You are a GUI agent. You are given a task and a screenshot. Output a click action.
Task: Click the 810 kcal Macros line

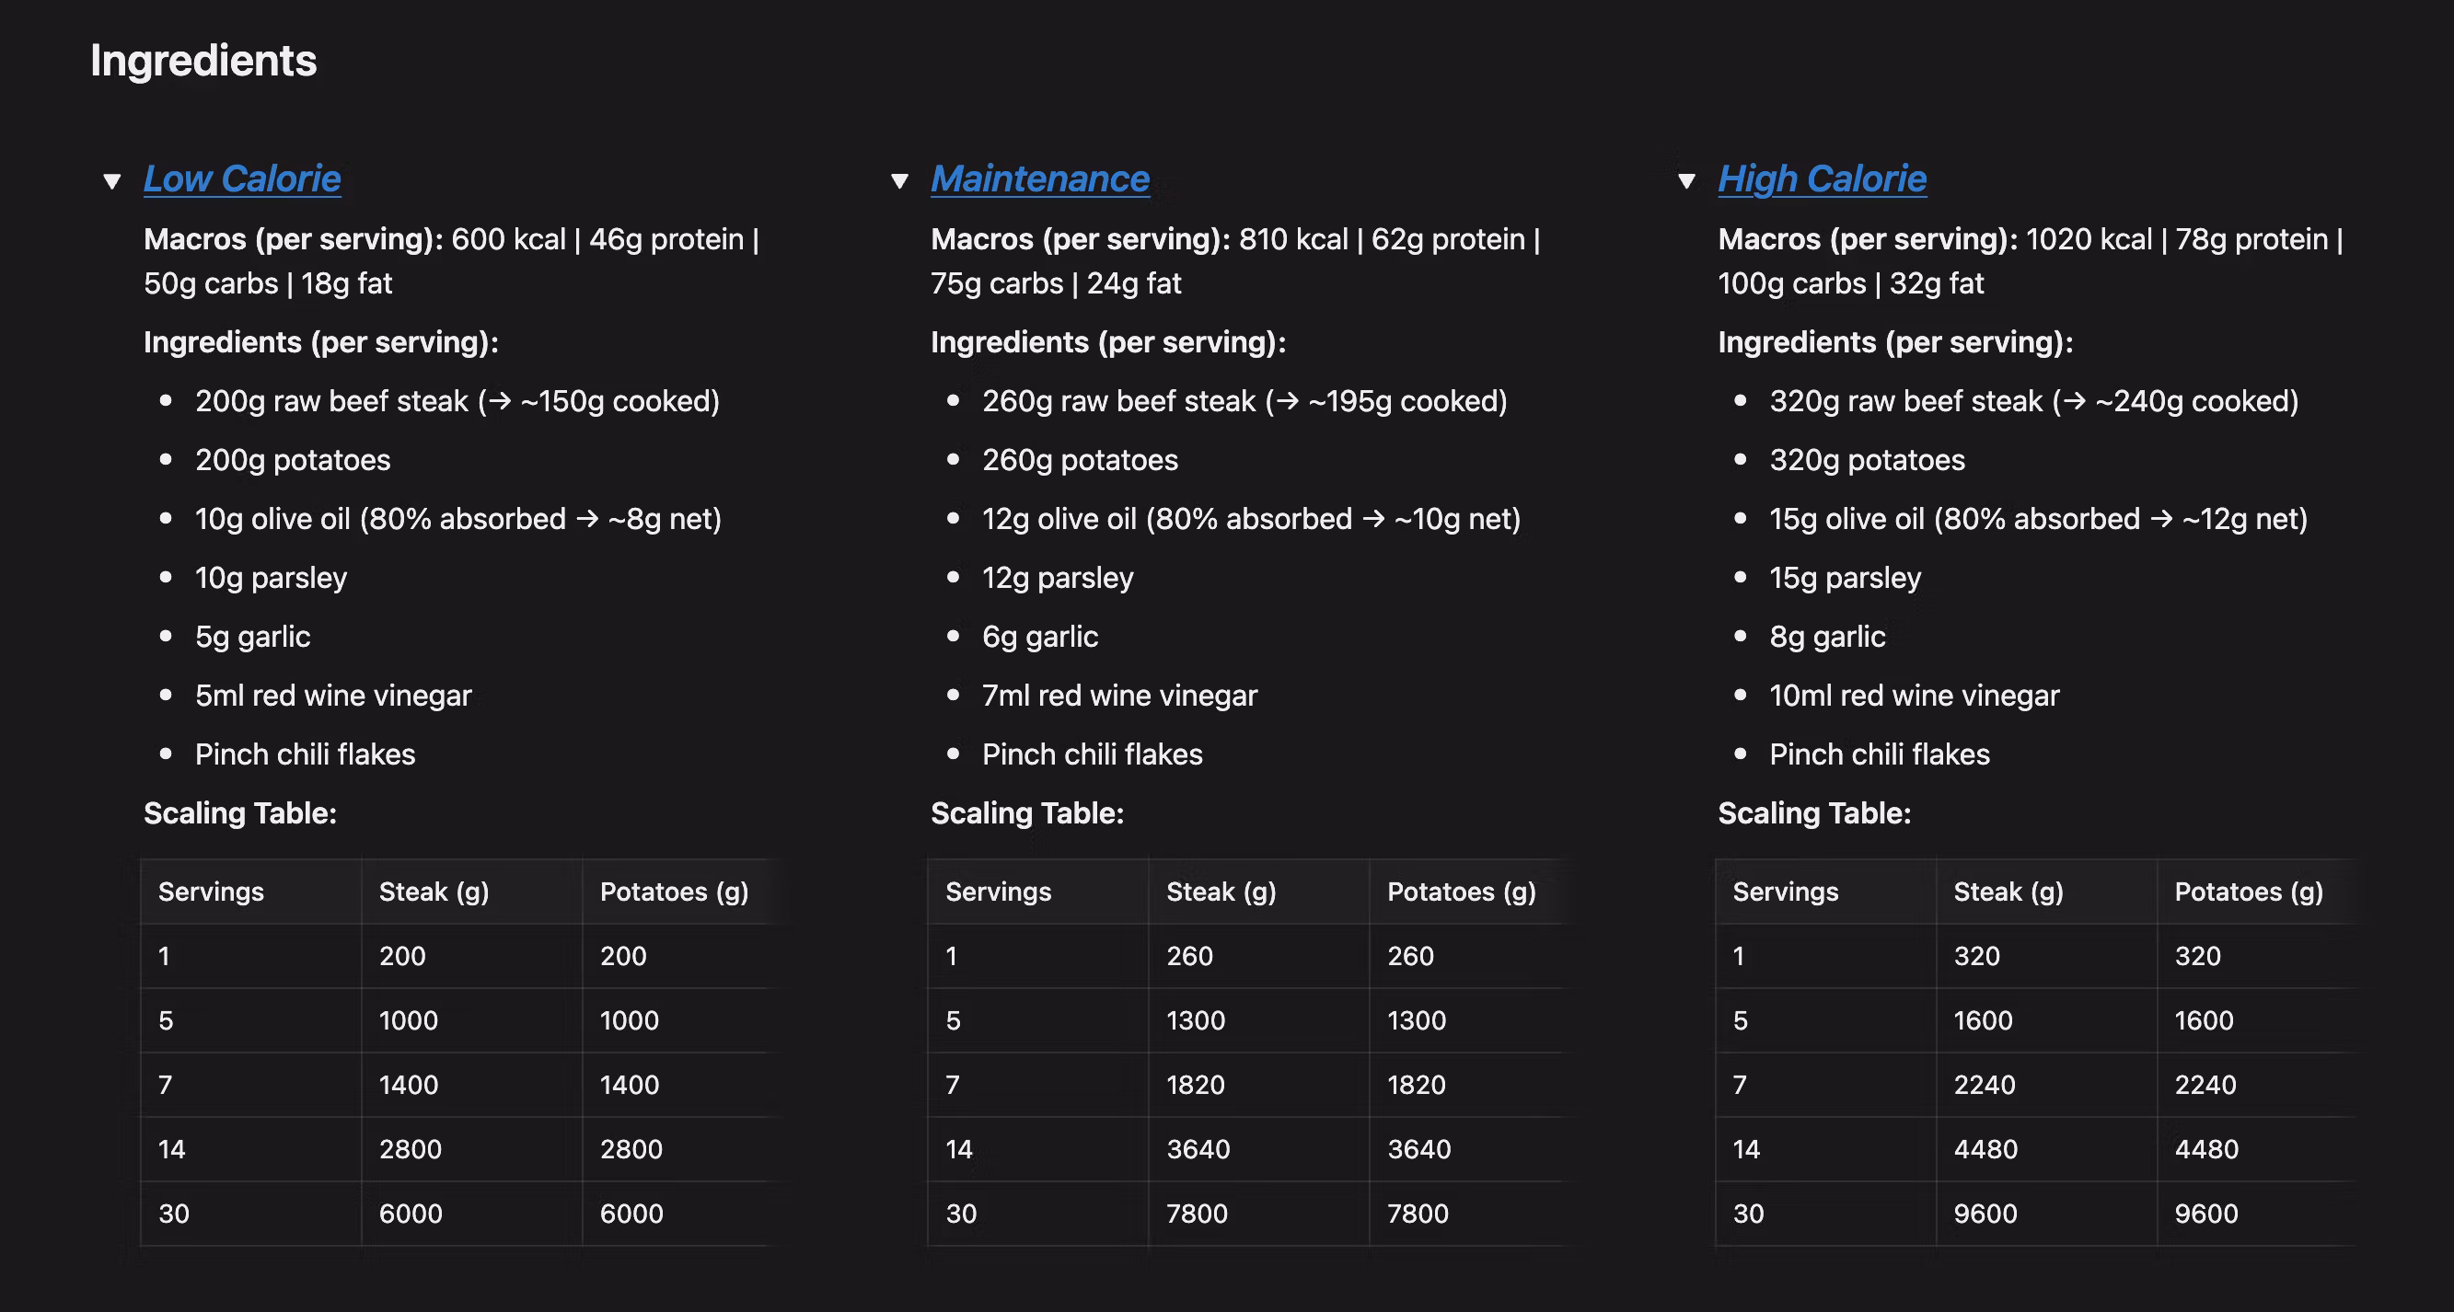pyautogui.click(x=1235, y=261)
